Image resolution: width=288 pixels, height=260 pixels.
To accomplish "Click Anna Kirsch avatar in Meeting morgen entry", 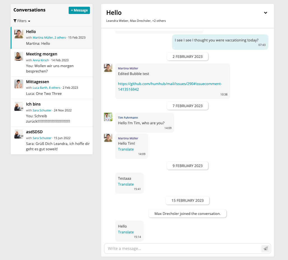I will (19, 56).
